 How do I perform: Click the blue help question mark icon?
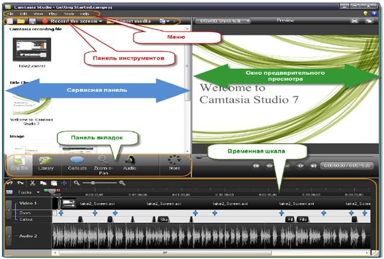coord(374,14)
